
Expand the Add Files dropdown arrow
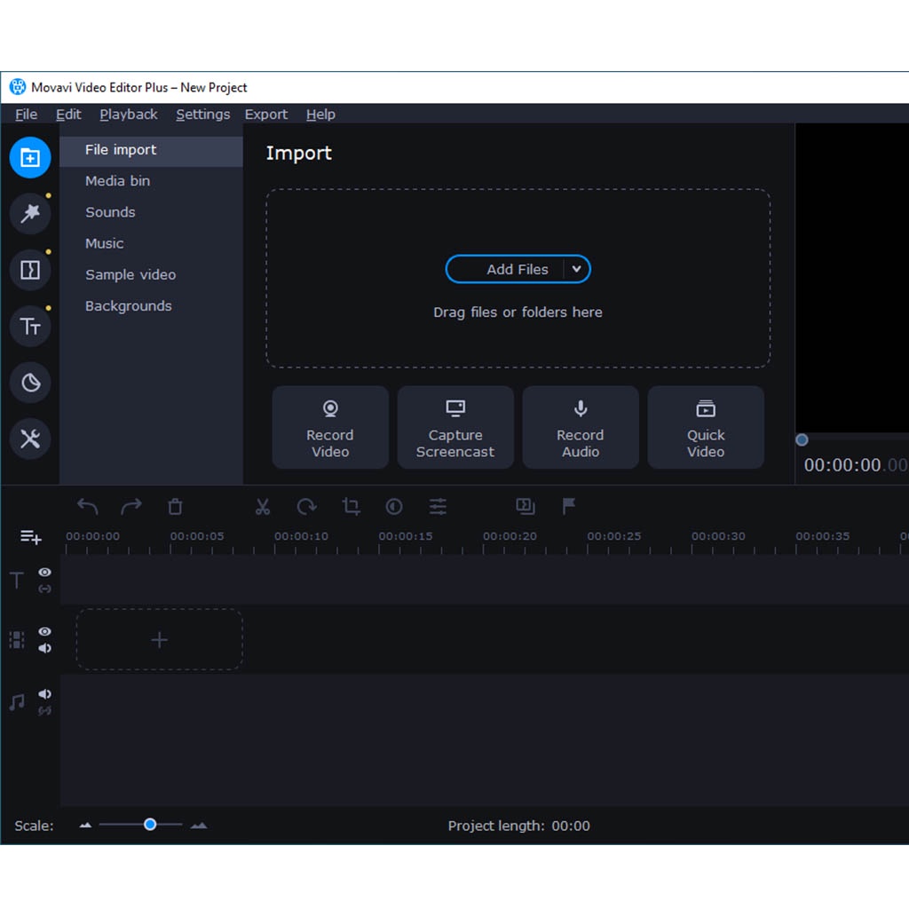(576, 269)
